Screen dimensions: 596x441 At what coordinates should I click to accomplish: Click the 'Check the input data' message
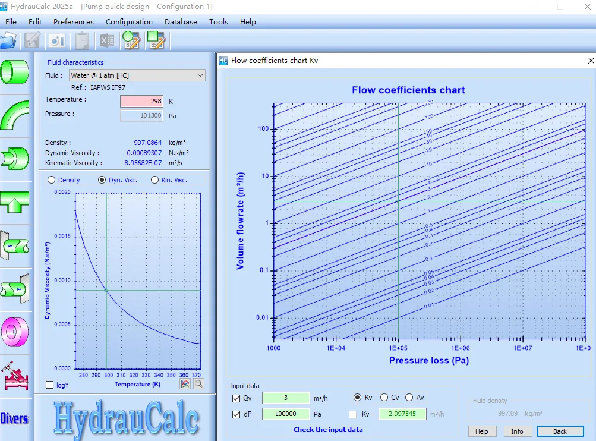pyautogui.click(x=328, y=430)
